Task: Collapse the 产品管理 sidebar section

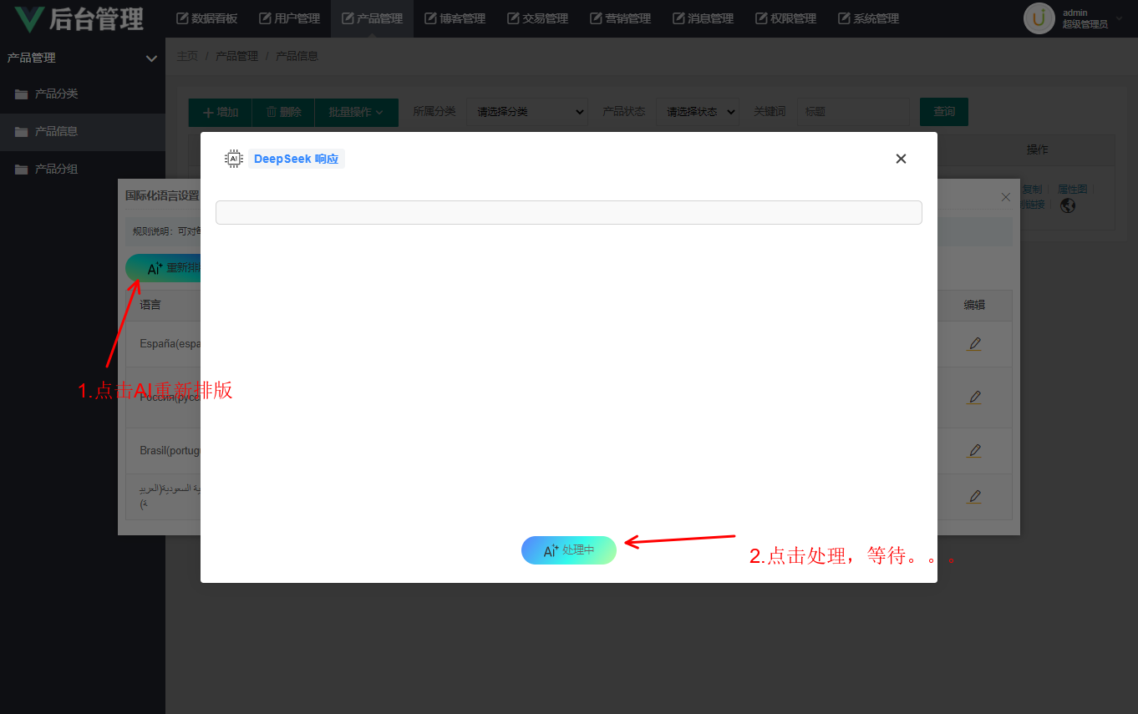Action: click(151, 58)
